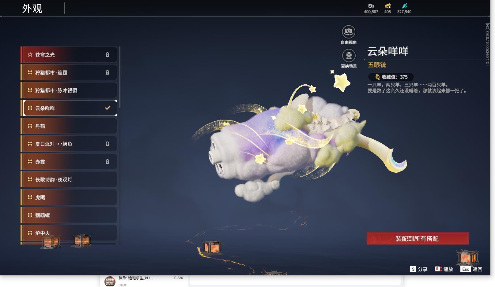
Task: Select the 鹦鹉螺 skin in sidebar
Action: [69, 215]
